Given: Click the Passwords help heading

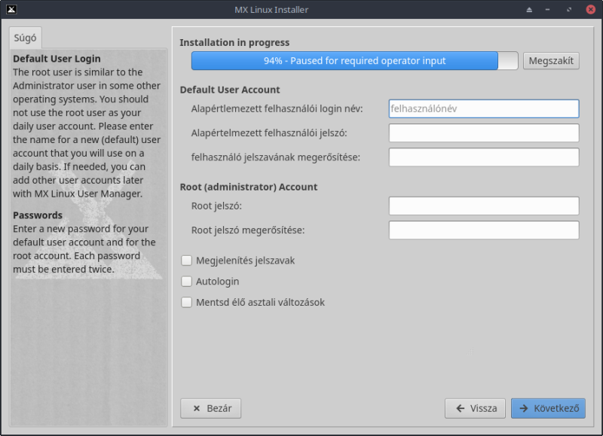Looking at the screenshot, I should point(38,215).
